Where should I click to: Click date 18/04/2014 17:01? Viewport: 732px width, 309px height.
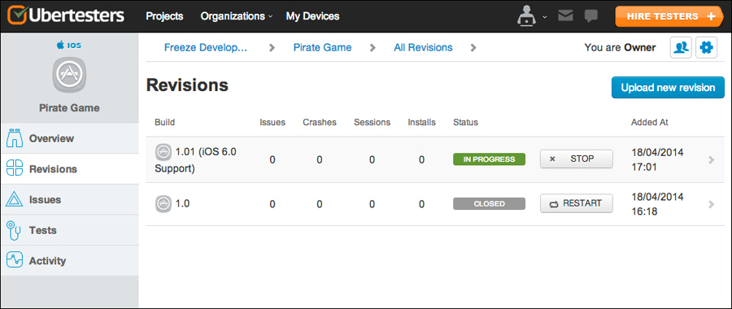(657, 159)
